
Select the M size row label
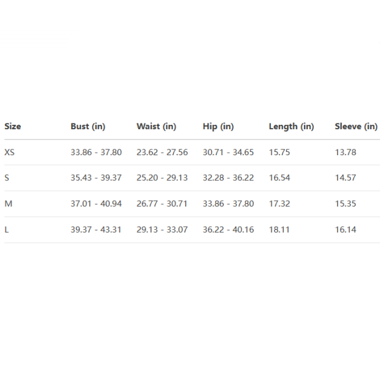click(8, 204)
